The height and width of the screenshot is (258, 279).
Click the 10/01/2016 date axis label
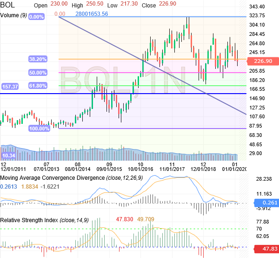(x=140, y=169)
